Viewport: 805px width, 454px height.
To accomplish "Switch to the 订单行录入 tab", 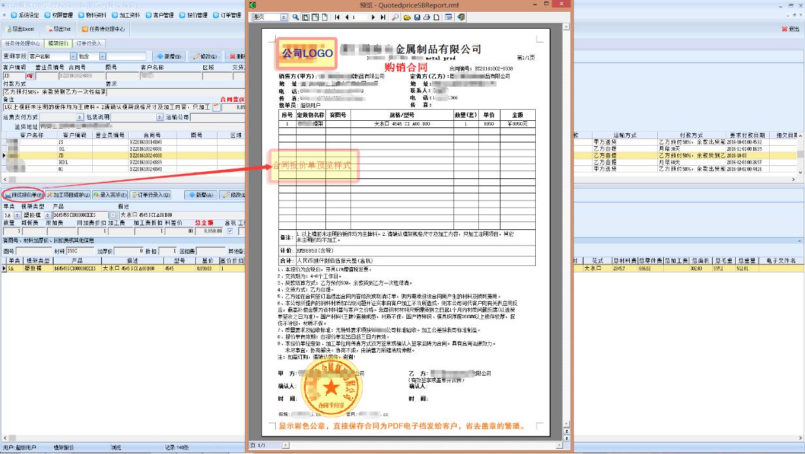I will tap(90, 44).
